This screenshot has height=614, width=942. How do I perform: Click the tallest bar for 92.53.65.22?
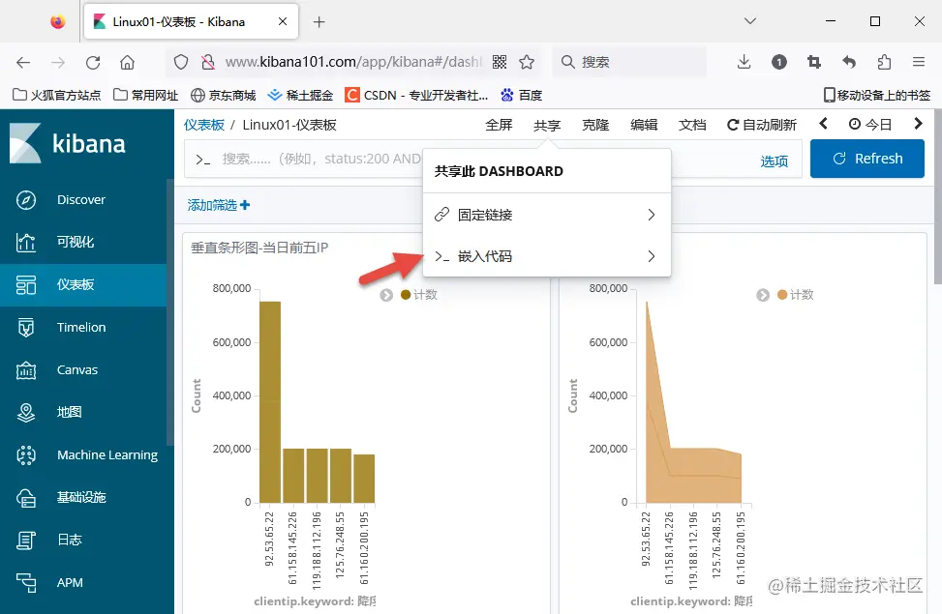pyautogui.click(x=270, y=401)
